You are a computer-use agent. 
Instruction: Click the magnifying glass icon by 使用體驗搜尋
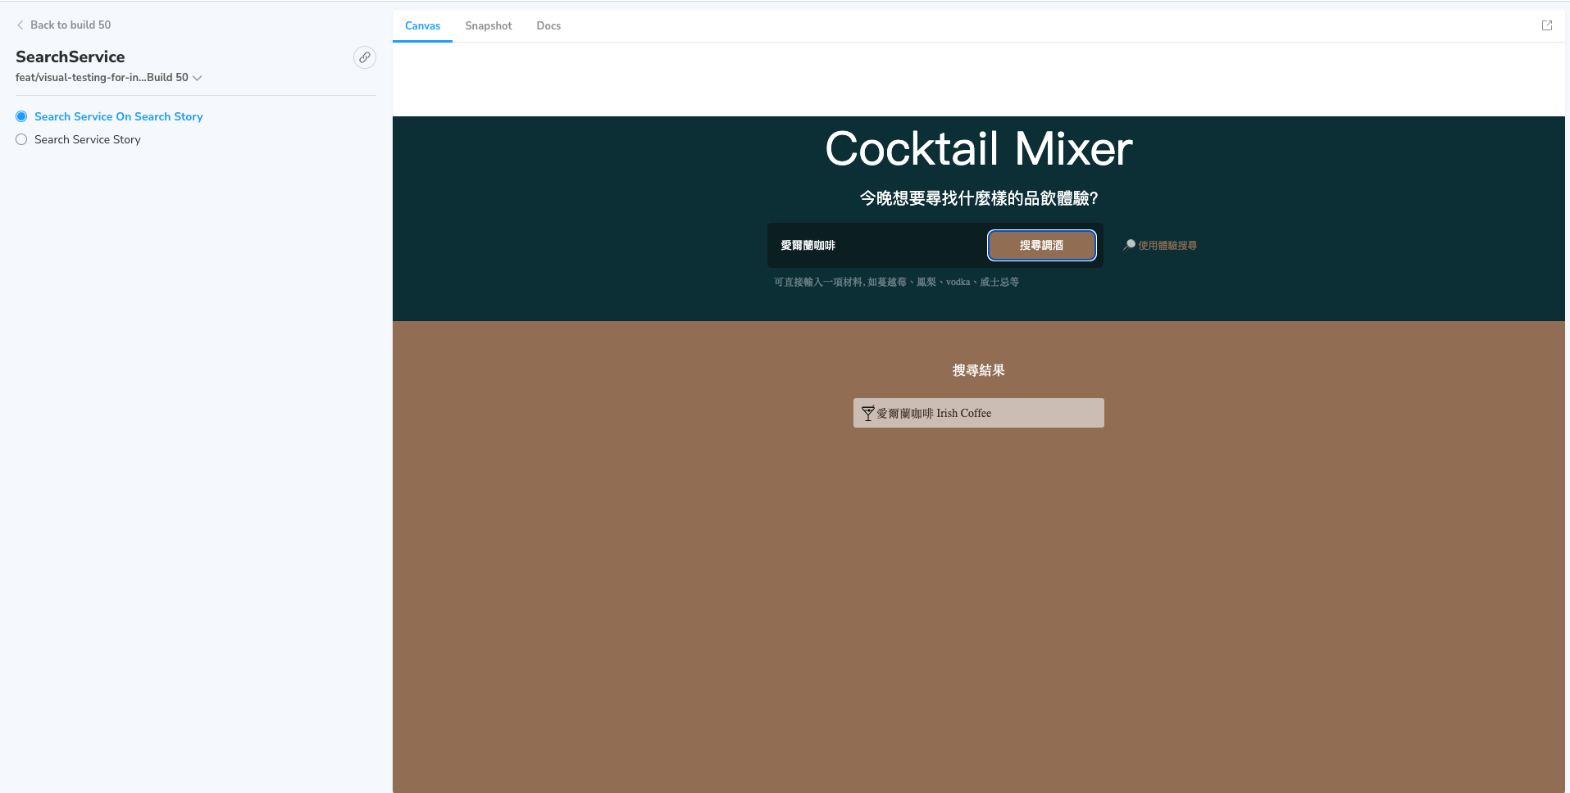(1129, 245)
